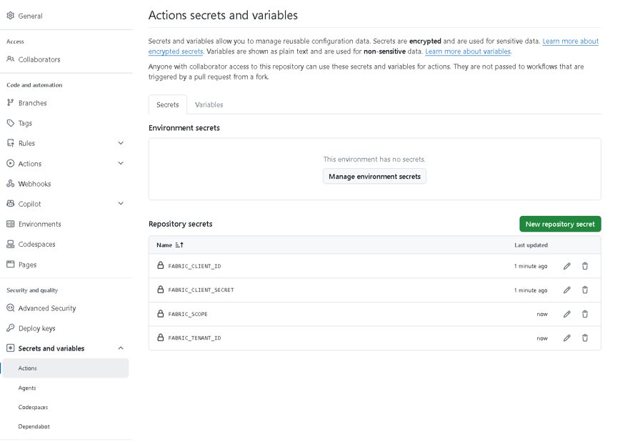This screenshot has width=625, height=442.
Task: Click Manage environment secrets button
Action: click(x=374, y=177)
